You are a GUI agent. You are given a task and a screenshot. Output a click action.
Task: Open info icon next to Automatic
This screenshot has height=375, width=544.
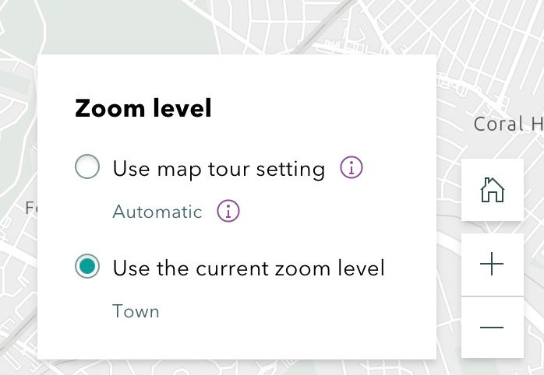pyautogui.click(x=228, y=210)
